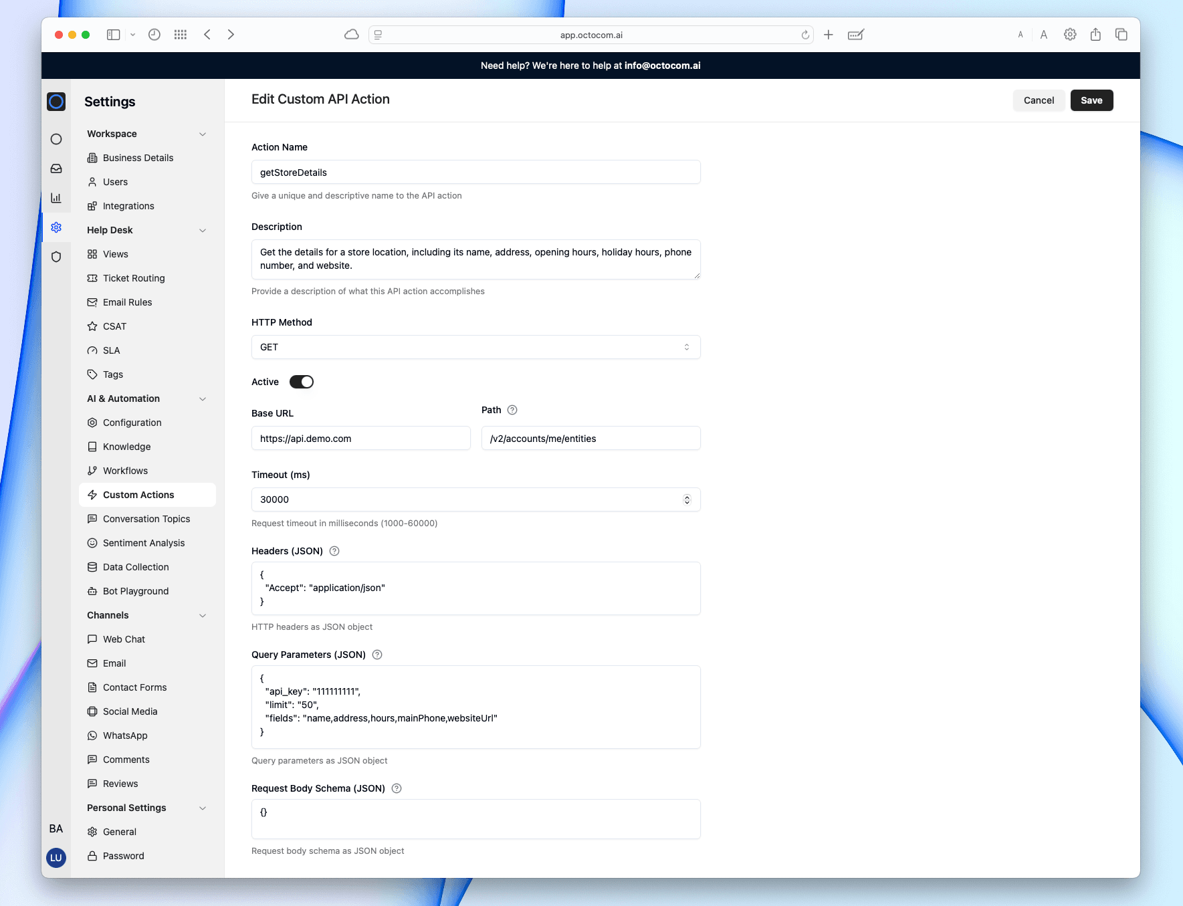Click the Headers (JSON) help icon
Viewport: 1183px width, 906px height.
click(x=334, y=551)
